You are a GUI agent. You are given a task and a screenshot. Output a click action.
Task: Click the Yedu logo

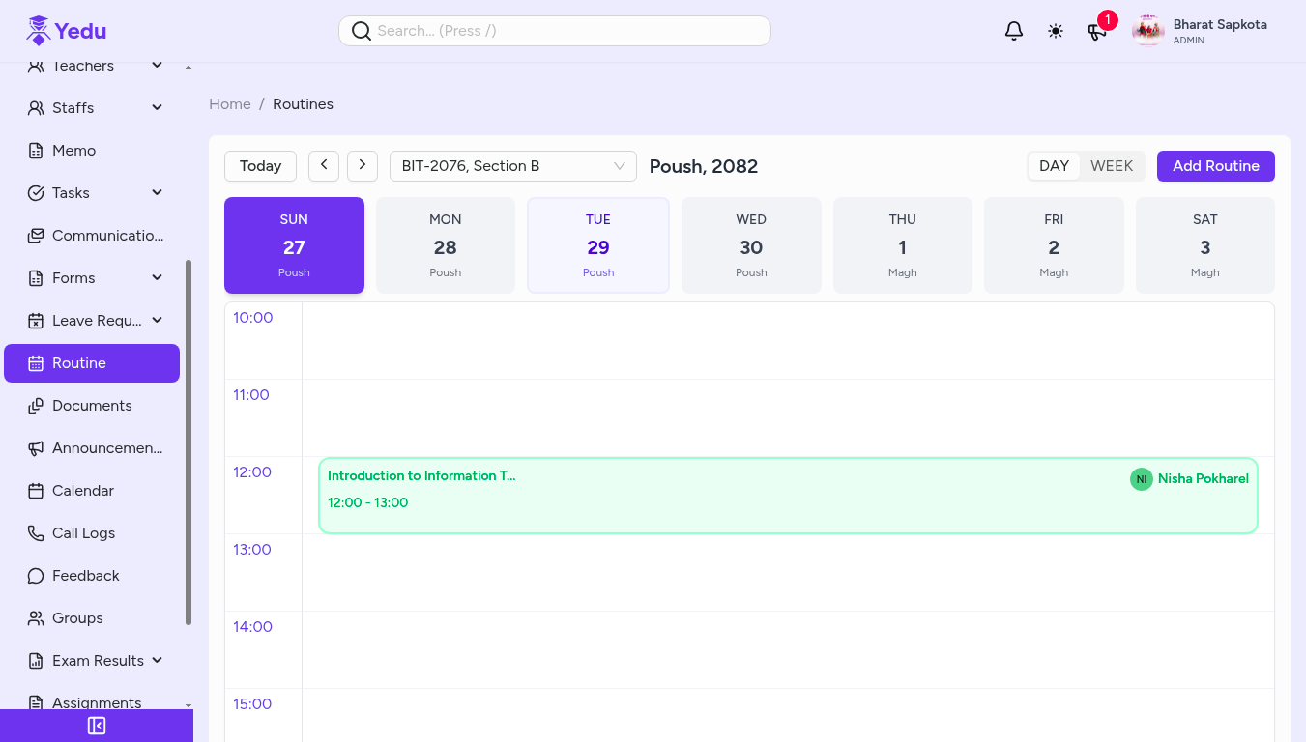66,30
